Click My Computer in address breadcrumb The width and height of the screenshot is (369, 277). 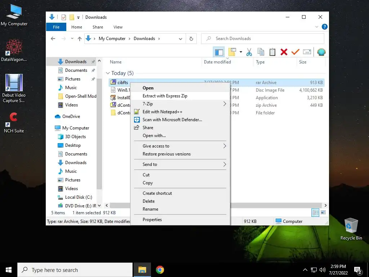click(x=112, y=39)
